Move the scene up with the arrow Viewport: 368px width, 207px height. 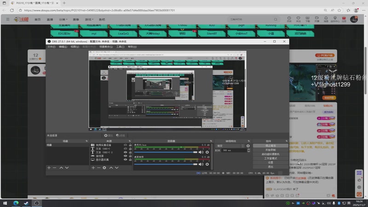click(x=61, y=167)
